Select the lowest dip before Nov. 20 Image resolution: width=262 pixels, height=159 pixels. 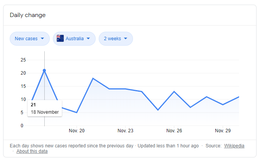click(77, 113)
